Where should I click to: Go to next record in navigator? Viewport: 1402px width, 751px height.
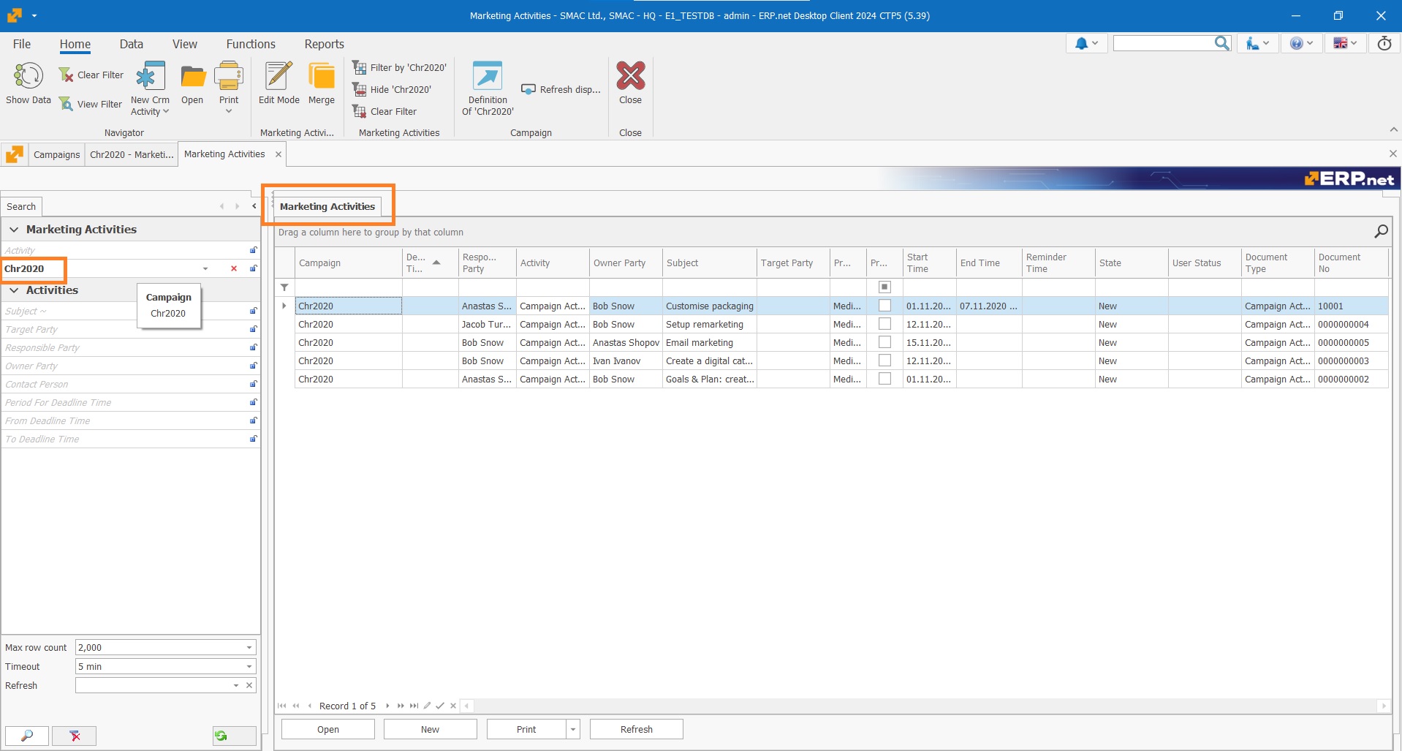387,706
